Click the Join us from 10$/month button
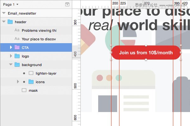 [x=146, y=52]
